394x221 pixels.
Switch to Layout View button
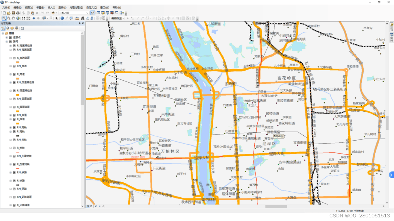91,206
